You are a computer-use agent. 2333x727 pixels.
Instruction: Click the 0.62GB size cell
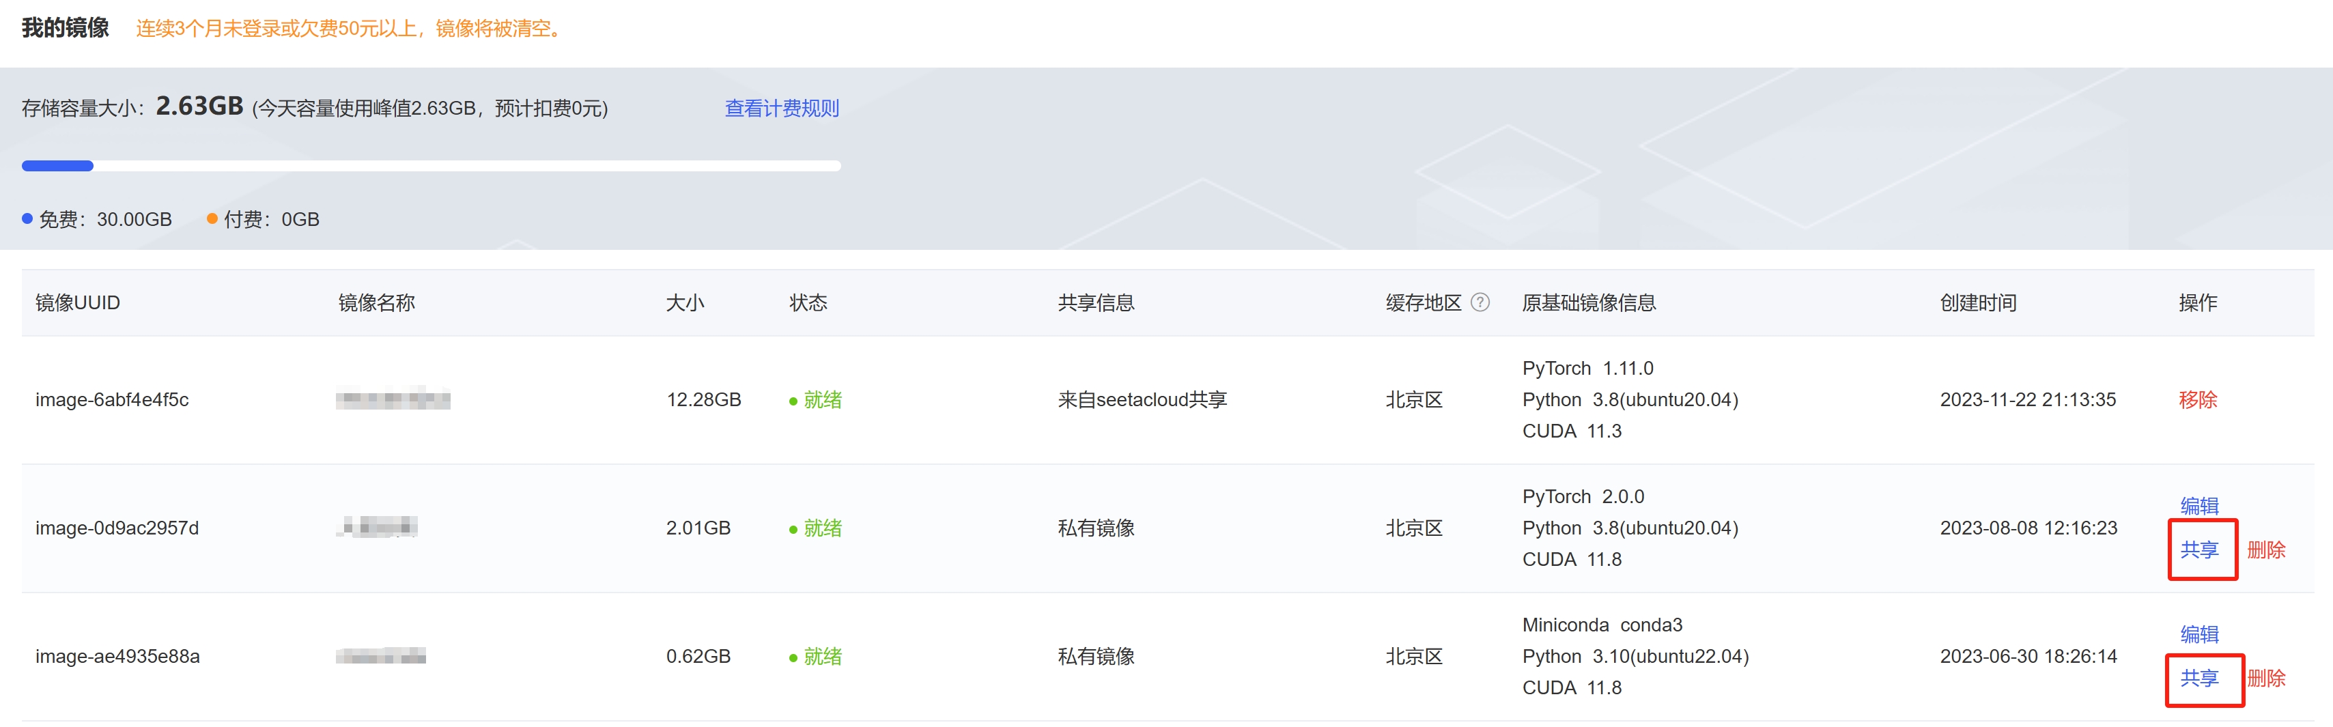pos(698,657)
